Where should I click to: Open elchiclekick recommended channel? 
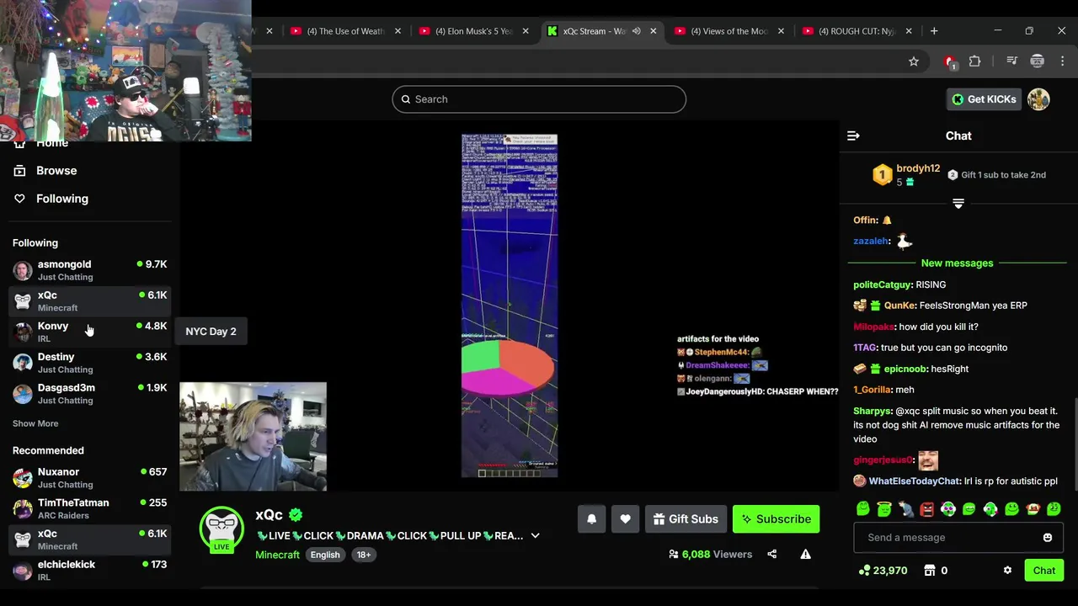pos(89,570)
